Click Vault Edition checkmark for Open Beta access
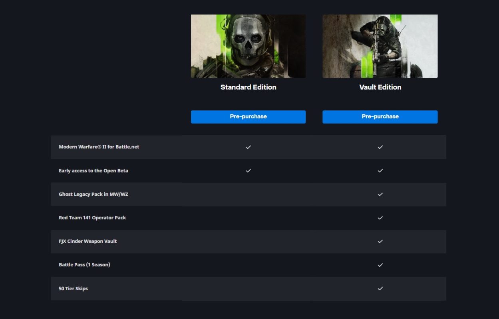The image size is (499, 319). (380, 171)
